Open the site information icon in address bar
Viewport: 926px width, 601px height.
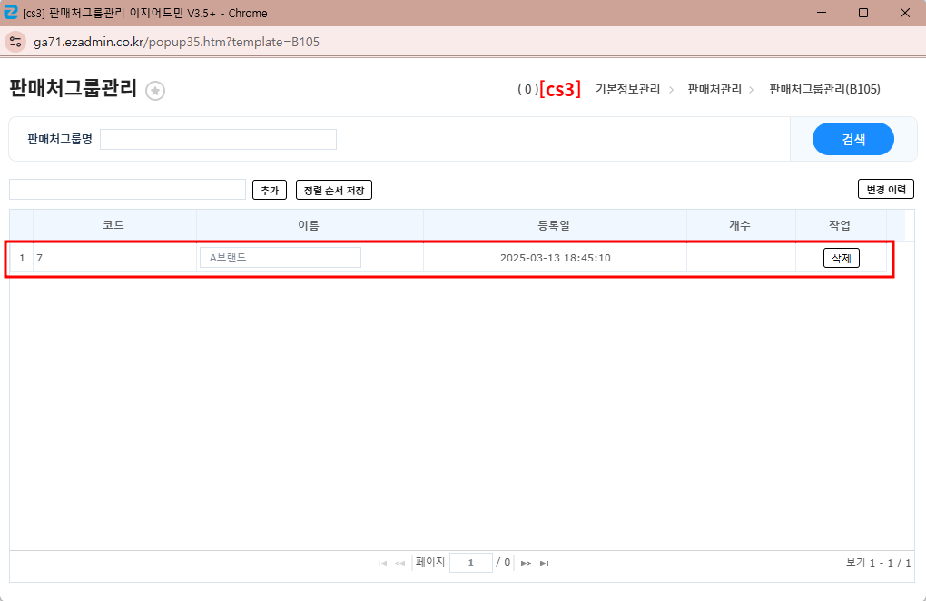pos(15,42)
